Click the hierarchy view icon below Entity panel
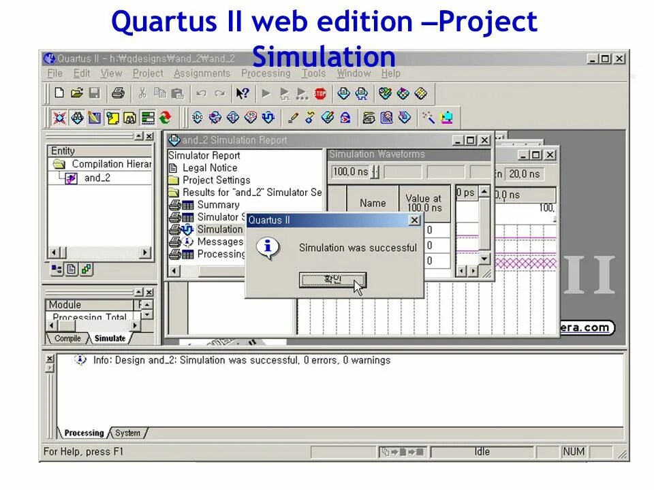This screenshot has height=490, width=654. click(57, 269)
